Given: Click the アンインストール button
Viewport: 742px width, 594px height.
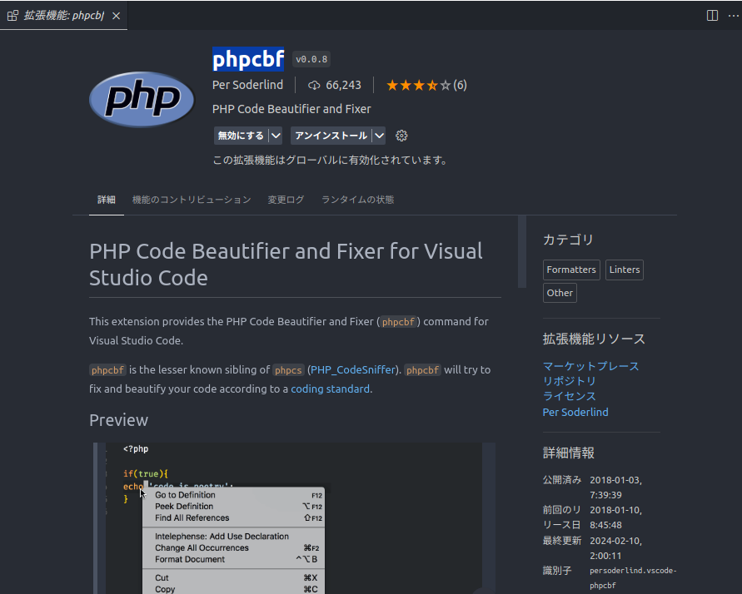Looking at the screenshot, I should point(331,136).
